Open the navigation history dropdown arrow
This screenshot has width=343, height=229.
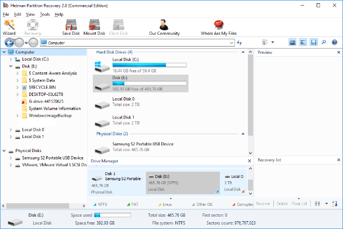(26, 43)
